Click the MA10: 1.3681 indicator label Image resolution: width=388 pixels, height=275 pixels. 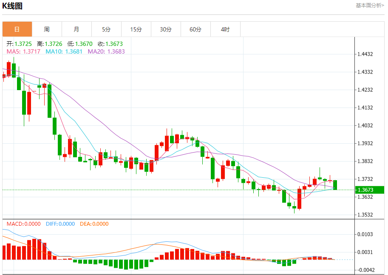64,51
